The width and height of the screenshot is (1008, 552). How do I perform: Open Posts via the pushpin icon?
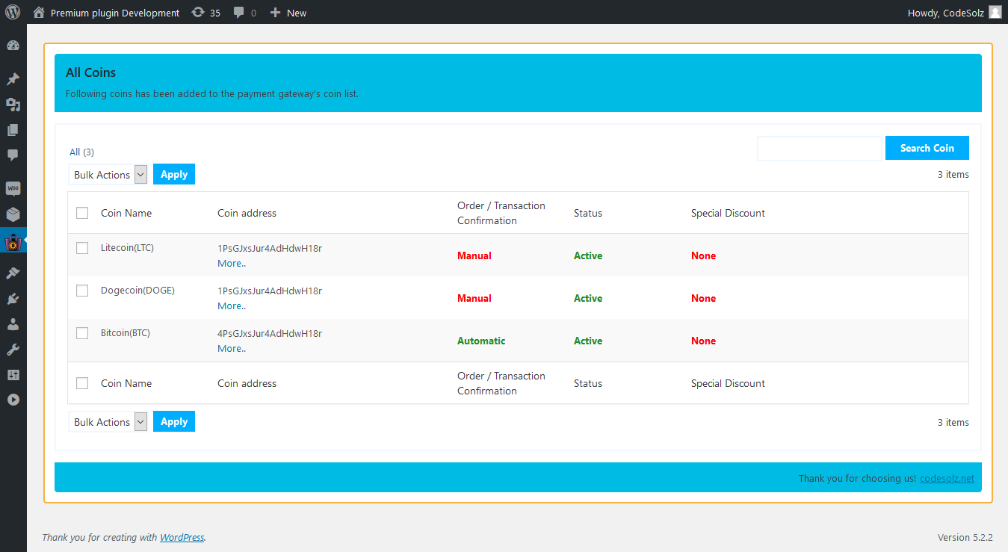point(13,79)
